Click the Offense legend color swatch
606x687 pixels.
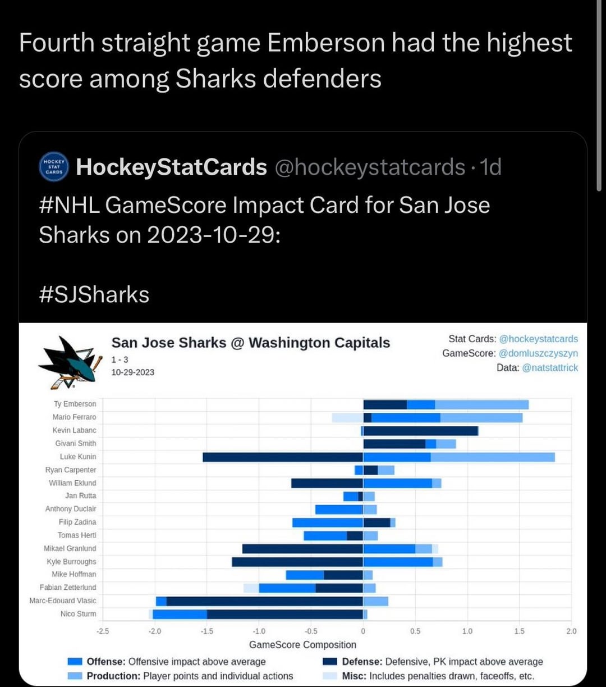click(75, 662)
